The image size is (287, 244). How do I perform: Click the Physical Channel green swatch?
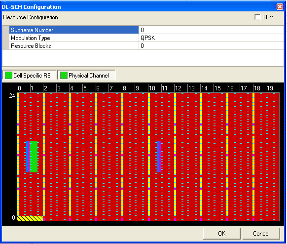click(64, 76)
